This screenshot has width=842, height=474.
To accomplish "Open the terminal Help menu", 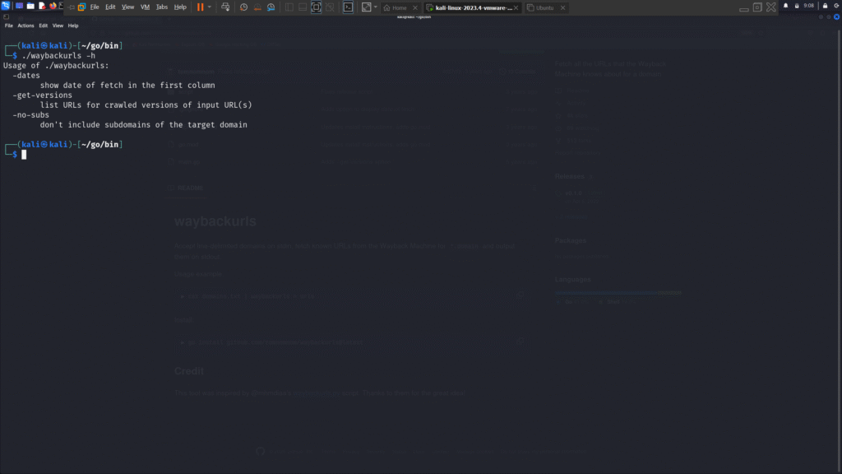I will (x=73, y=26).
